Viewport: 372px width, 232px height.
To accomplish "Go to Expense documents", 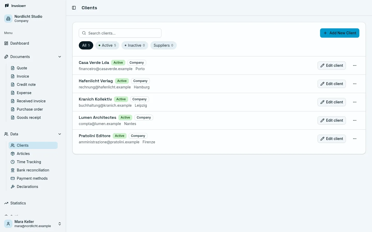I will tap(33, 93).
